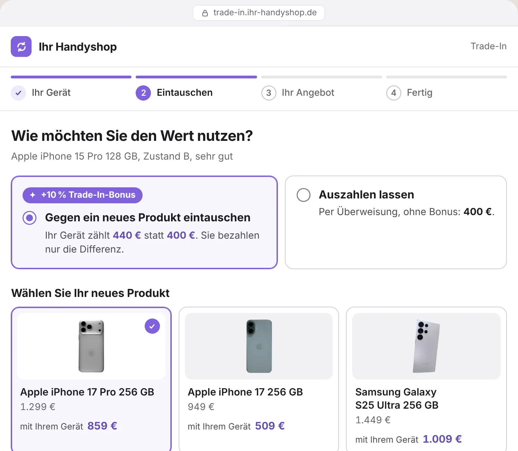
Task: Click the step 2 circle for Eintauschen
Action: 143,93
